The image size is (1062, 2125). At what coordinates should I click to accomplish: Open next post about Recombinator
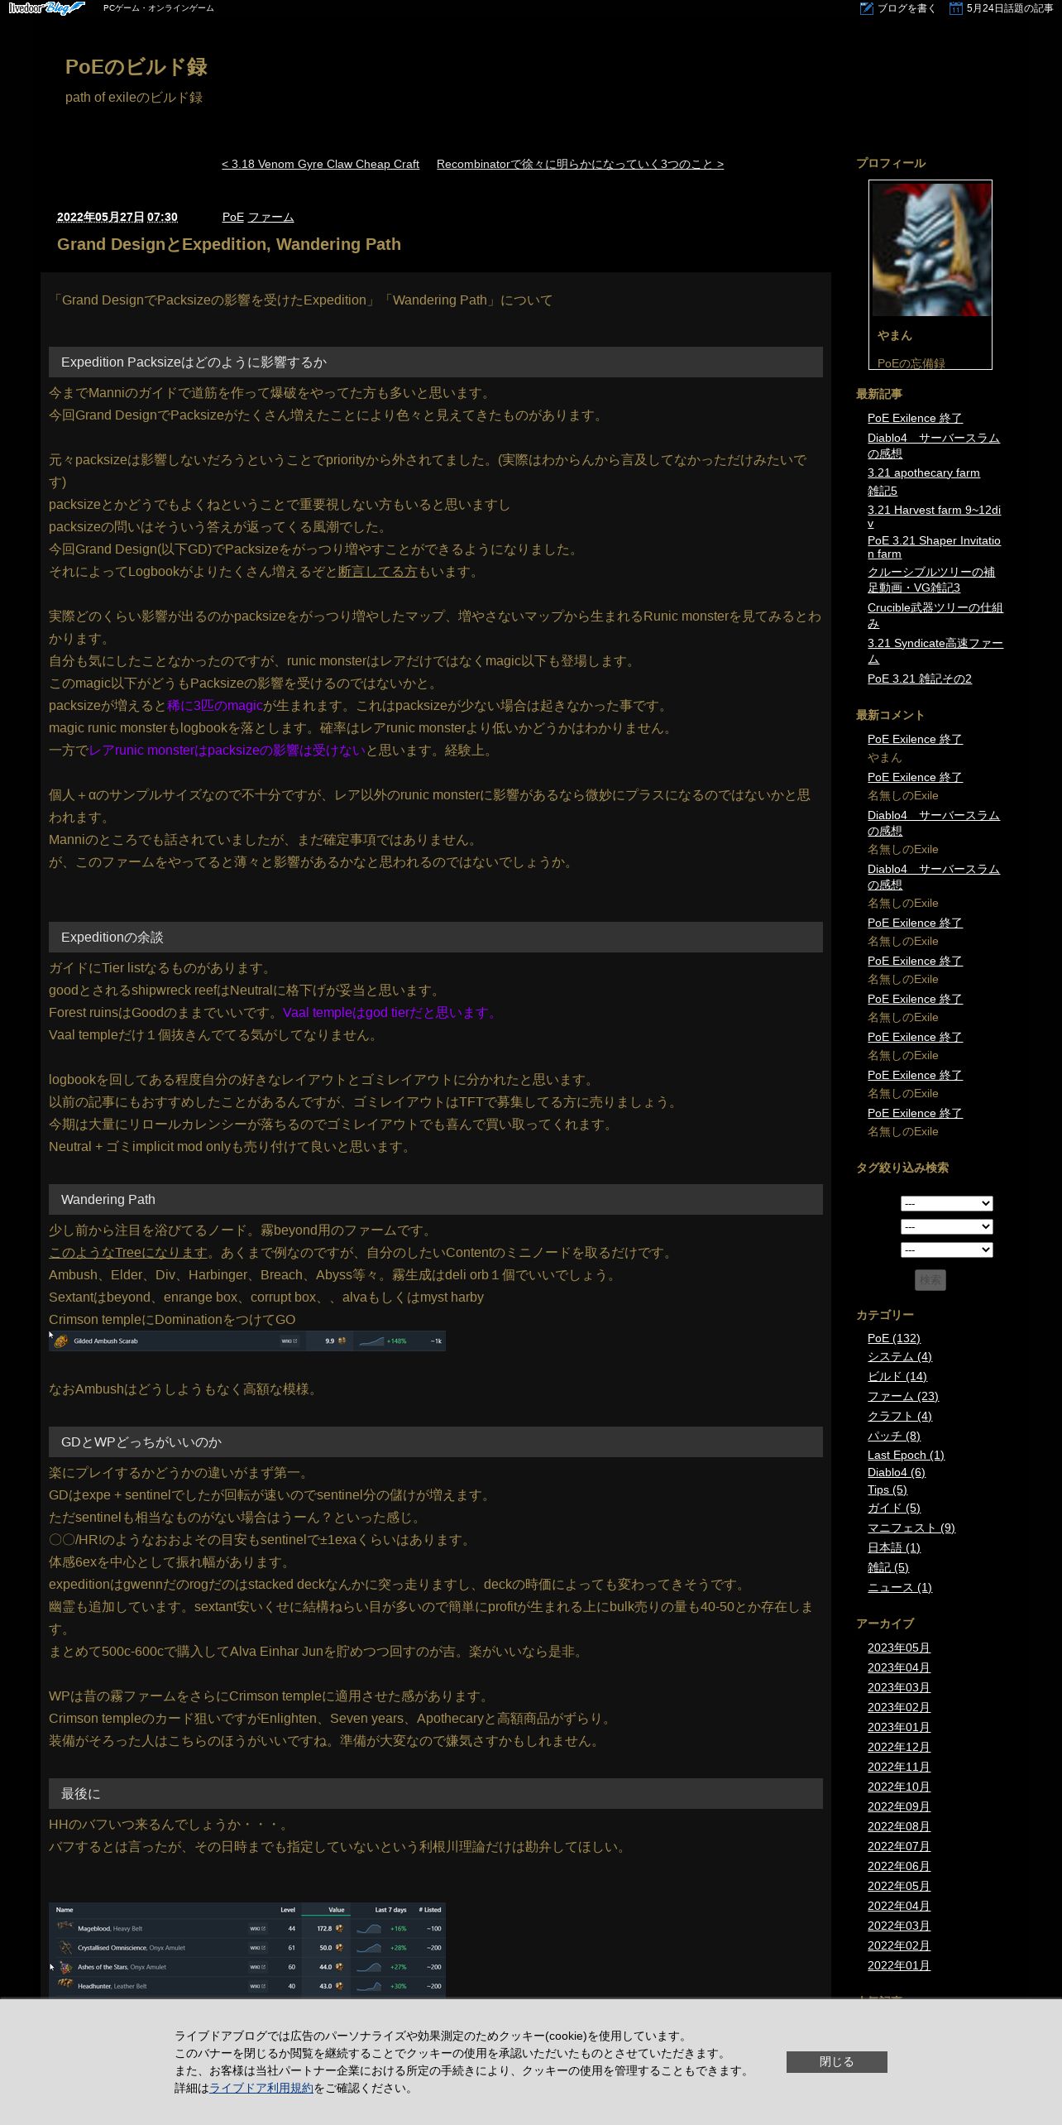(x=580, y=164)
